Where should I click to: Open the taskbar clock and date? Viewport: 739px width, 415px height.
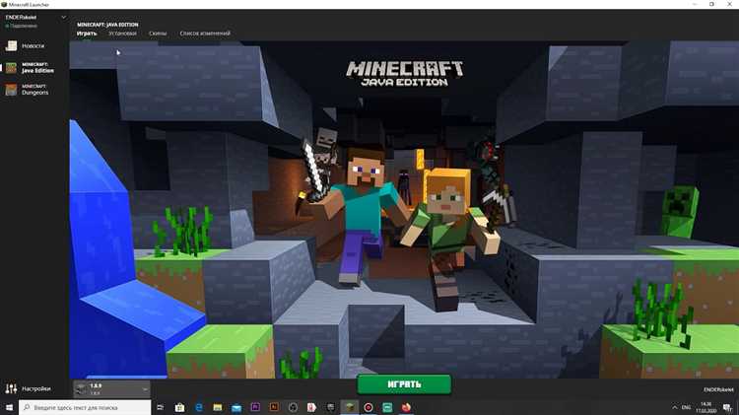tap(705, 407)
